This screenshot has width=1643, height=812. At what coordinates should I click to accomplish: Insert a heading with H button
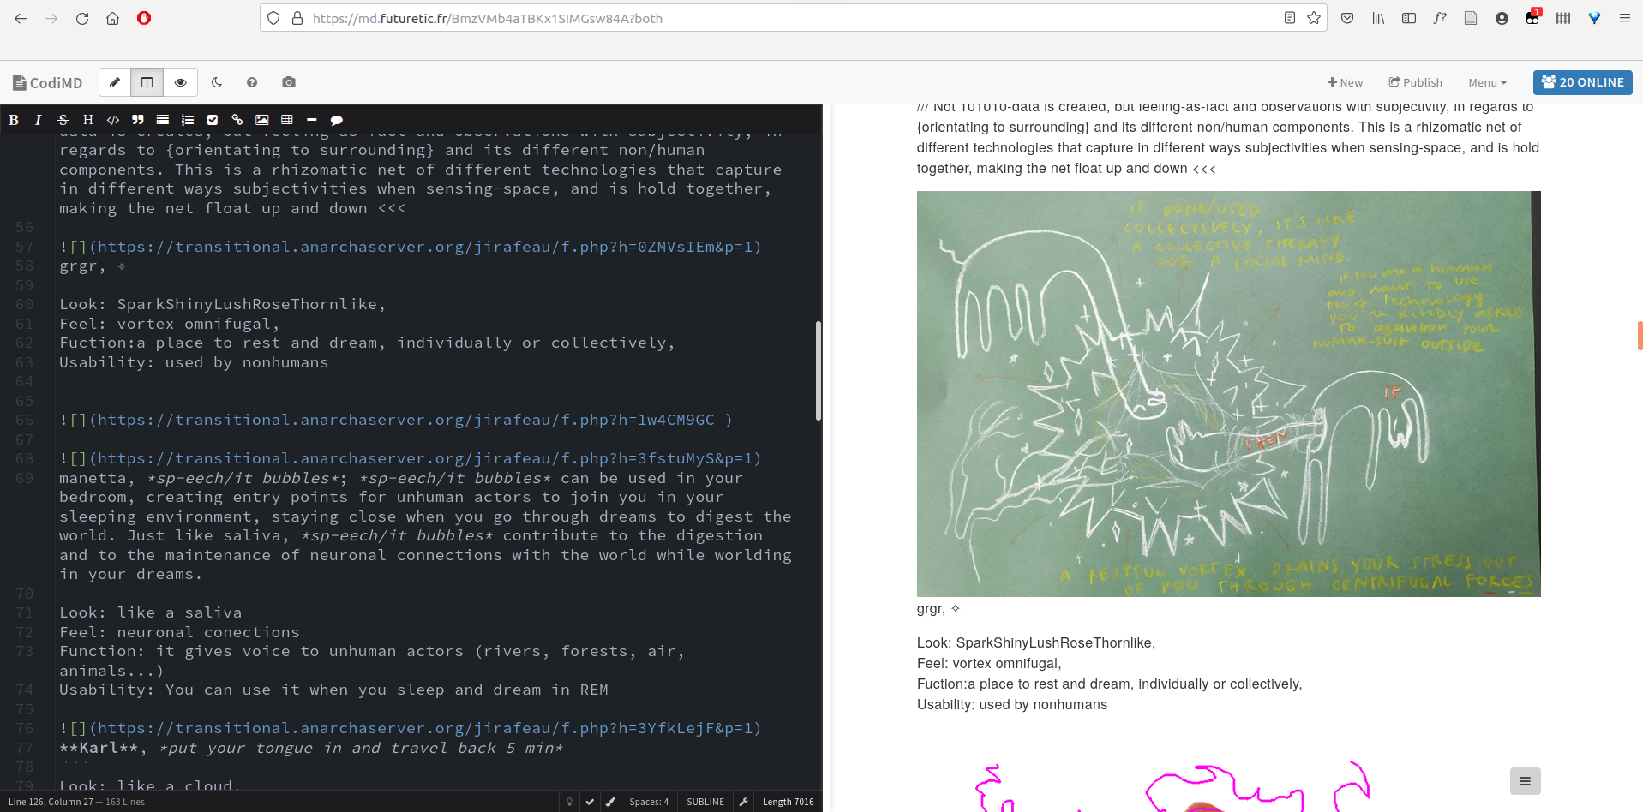pyautogui.click(x=87, y=120)
